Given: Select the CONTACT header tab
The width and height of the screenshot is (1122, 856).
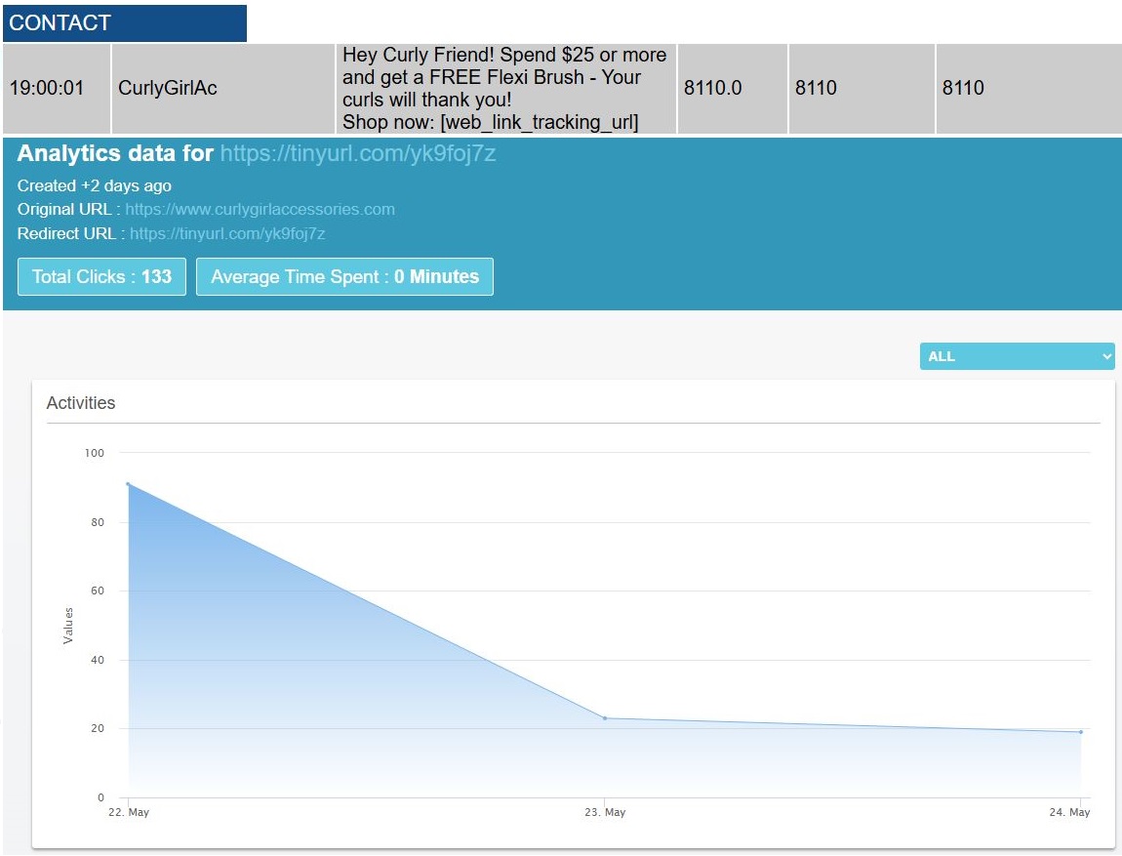Looking at the screenshot, I should point(125,22).
